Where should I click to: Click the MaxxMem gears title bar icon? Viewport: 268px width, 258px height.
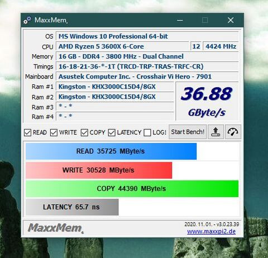point(27,20)
